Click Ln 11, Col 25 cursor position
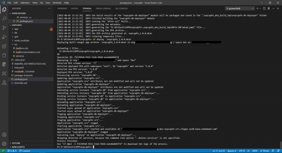 (x=219, y=151)
